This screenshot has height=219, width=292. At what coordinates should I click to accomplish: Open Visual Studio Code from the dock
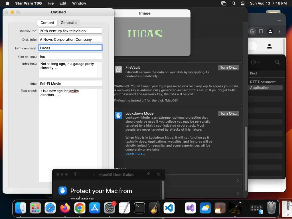[169, 208]
